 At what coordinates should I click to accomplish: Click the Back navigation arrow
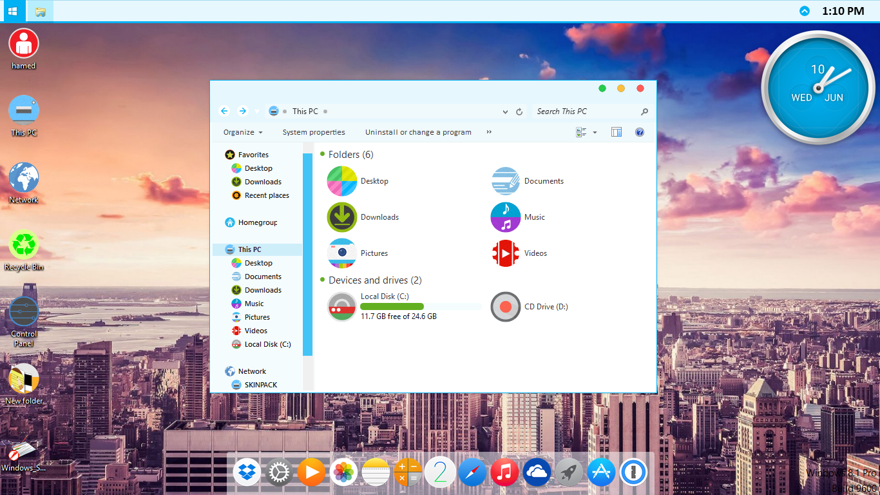click(x=224, y=111)
